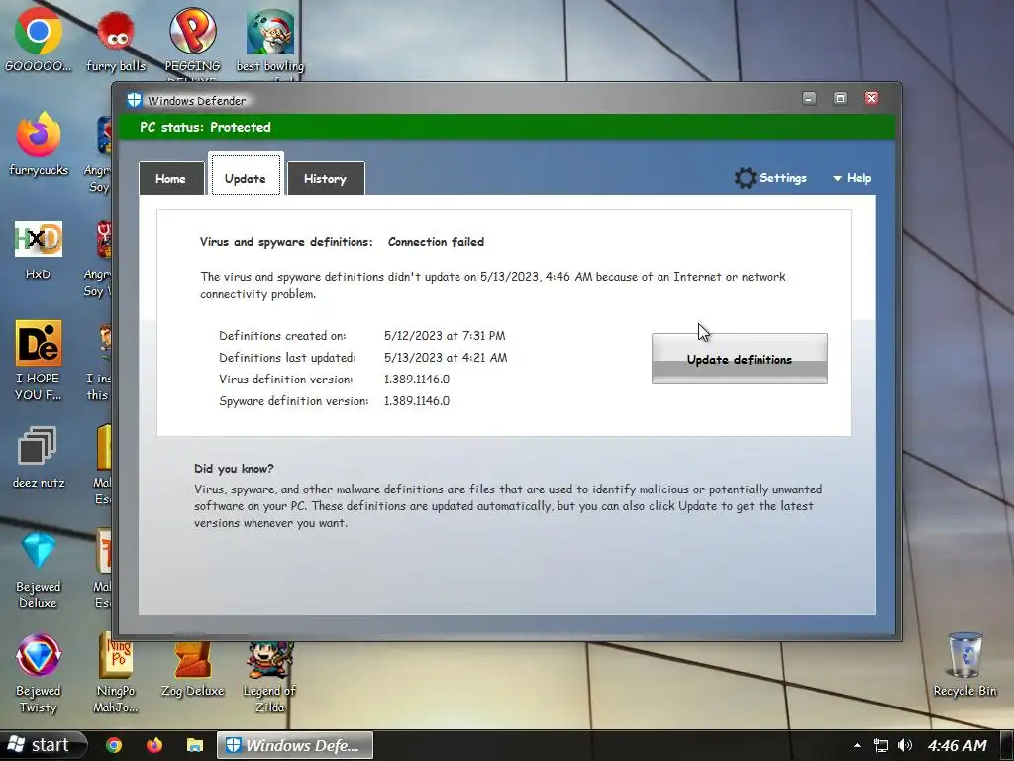Click the Settings gear in Windows Defender
The width and height of the screenshot is (1014, 761).
(745, 178)
